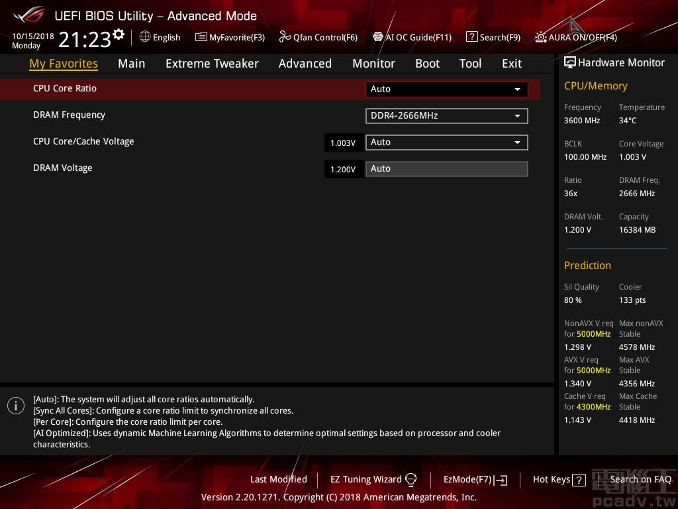Open the Monitor menu tab
The image size is (678, 509).
(x=373, y=63)
